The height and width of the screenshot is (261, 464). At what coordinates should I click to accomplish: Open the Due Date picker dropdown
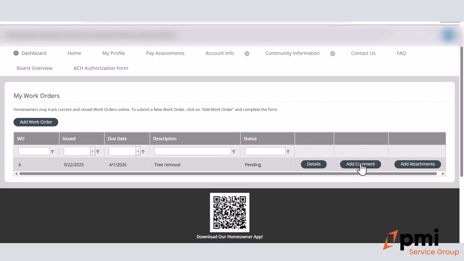(x=138, y=151)
